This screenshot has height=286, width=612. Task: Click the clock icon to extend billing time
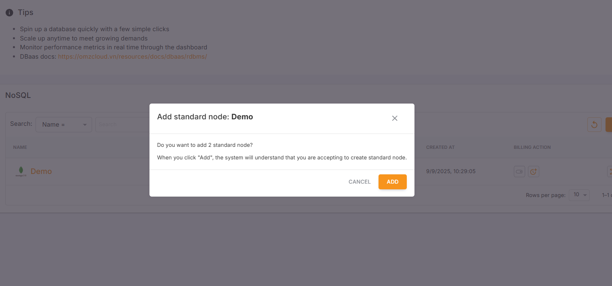tap(534, 172)
